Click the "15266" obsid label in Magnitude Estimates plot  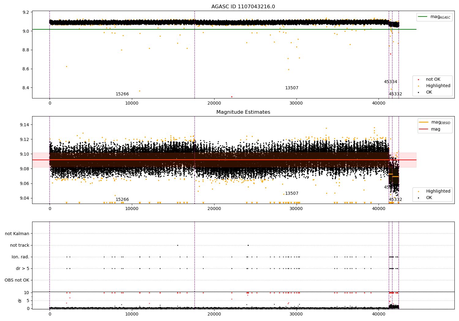click(x=122, y=200)
